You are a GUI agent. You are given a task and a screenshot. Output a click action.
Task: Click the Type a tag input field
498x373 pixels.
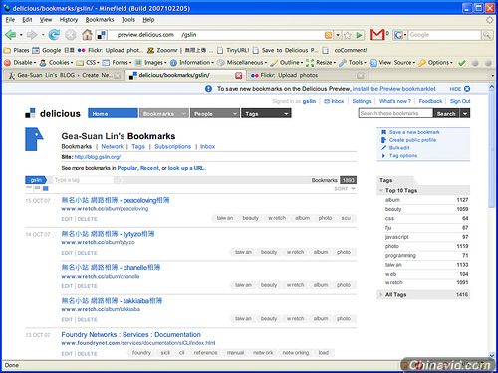pos(83,180)
